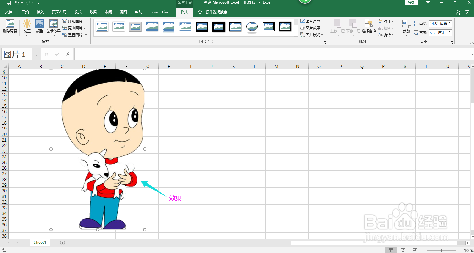Apply the last picture style with black frame
Screen dimensions: 474x253
(x=285, y=27)
